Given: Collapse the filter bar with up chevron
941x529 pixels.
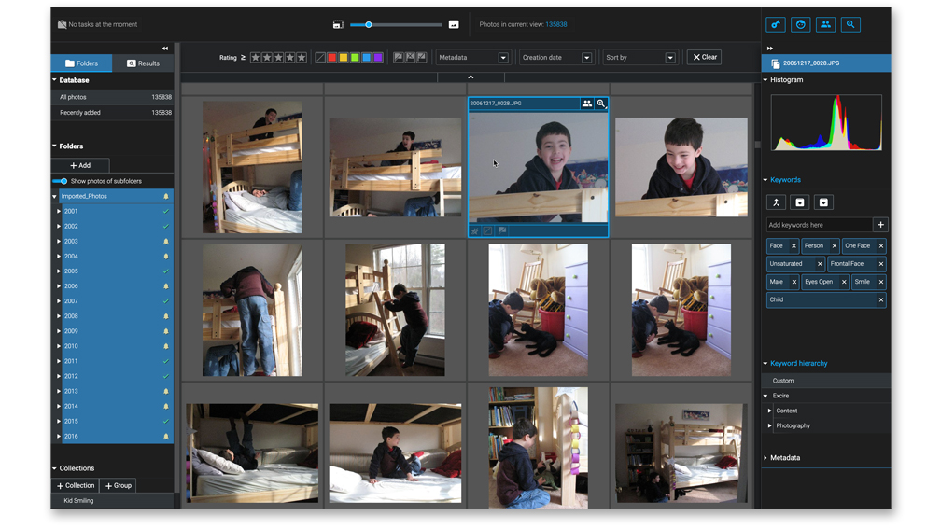Looking at the screenshot, I should coord(470,77).
